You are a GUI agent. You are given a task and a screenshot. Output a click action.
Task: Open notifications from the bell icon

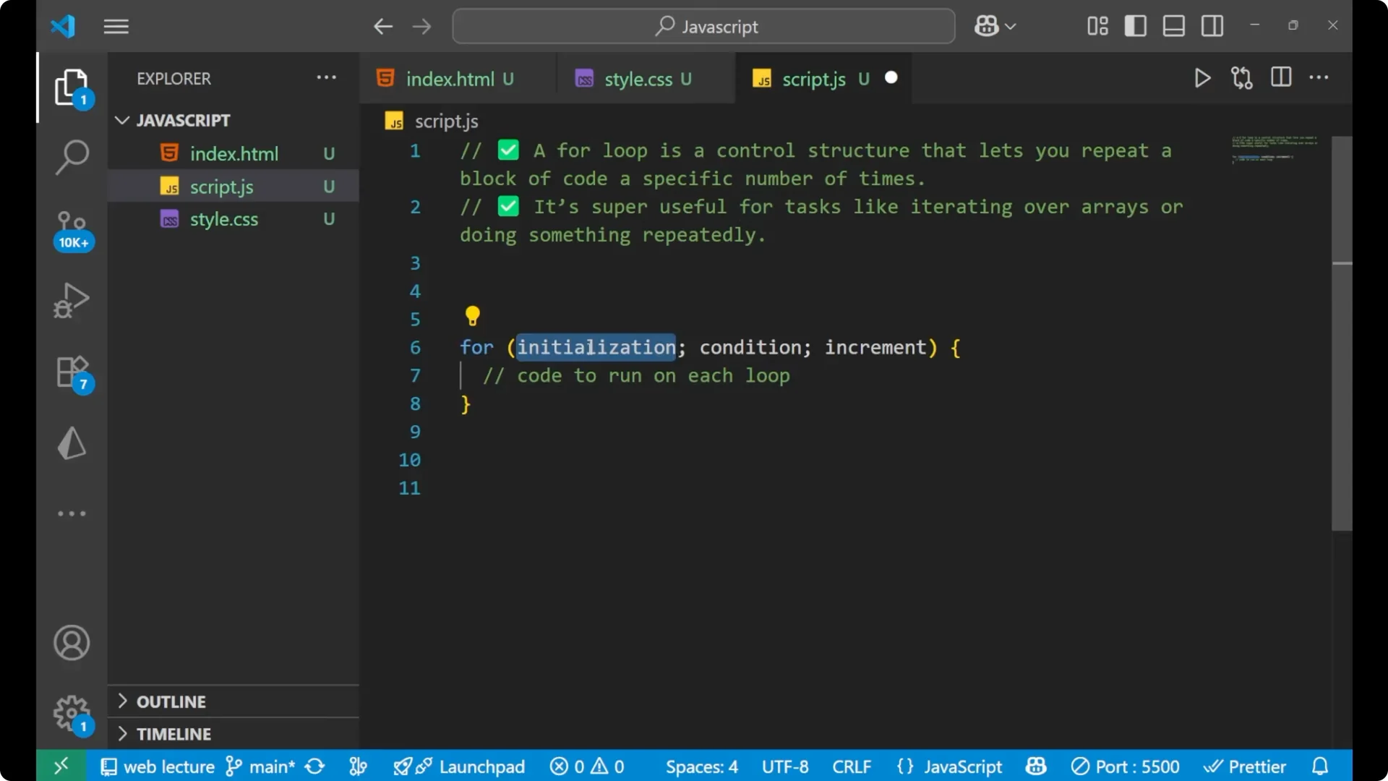coord(1320,766)
